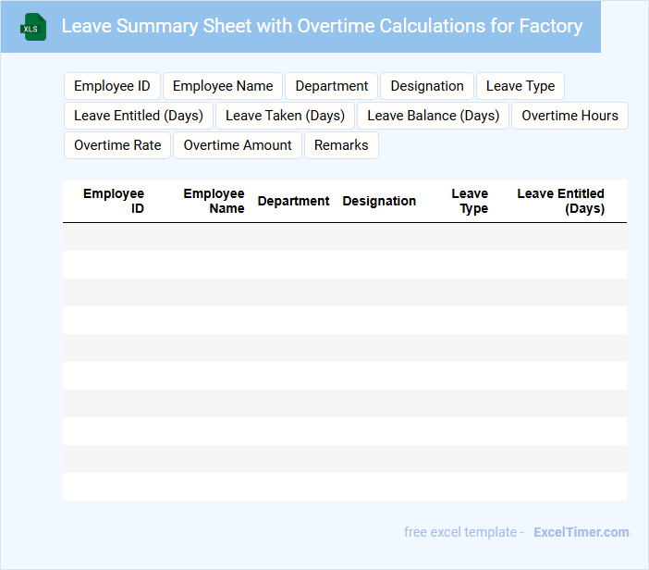Select the Overtime Amount tag
Screen dimensions: 649x570
(x=238, y=145)
